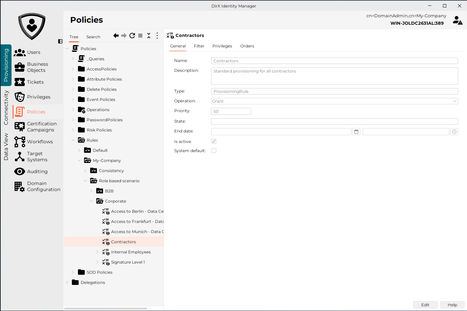This screenshot has height=311, width=467.
Task: Refresh the policies tree
Action: [132, 36]
